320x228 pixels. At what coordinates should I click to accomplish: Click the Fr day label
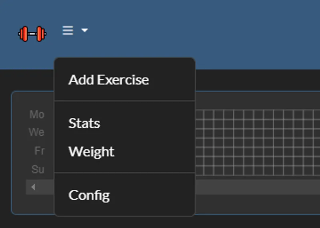coord(39,151)
